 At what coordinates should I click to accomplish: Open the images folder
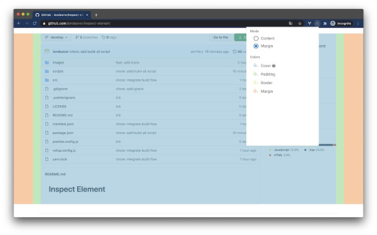point(58,62)
